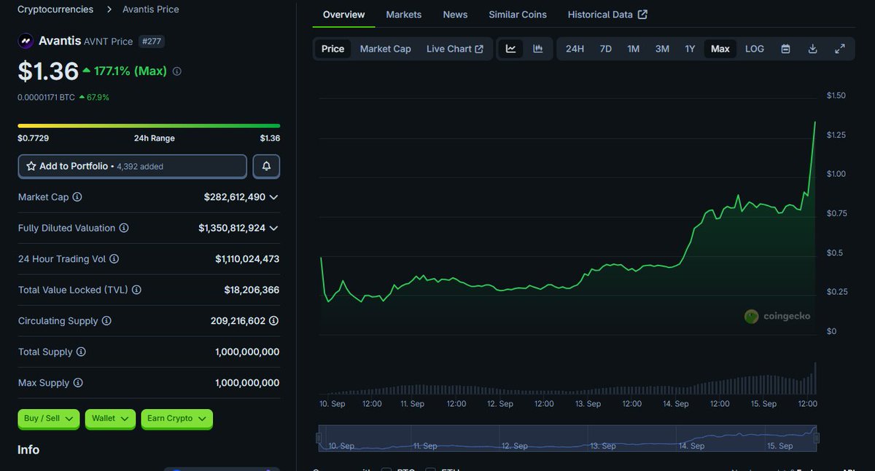This screenshot has height=471, width=875.
Task: Select the Max time range
Action: click(x=720, y=49)
